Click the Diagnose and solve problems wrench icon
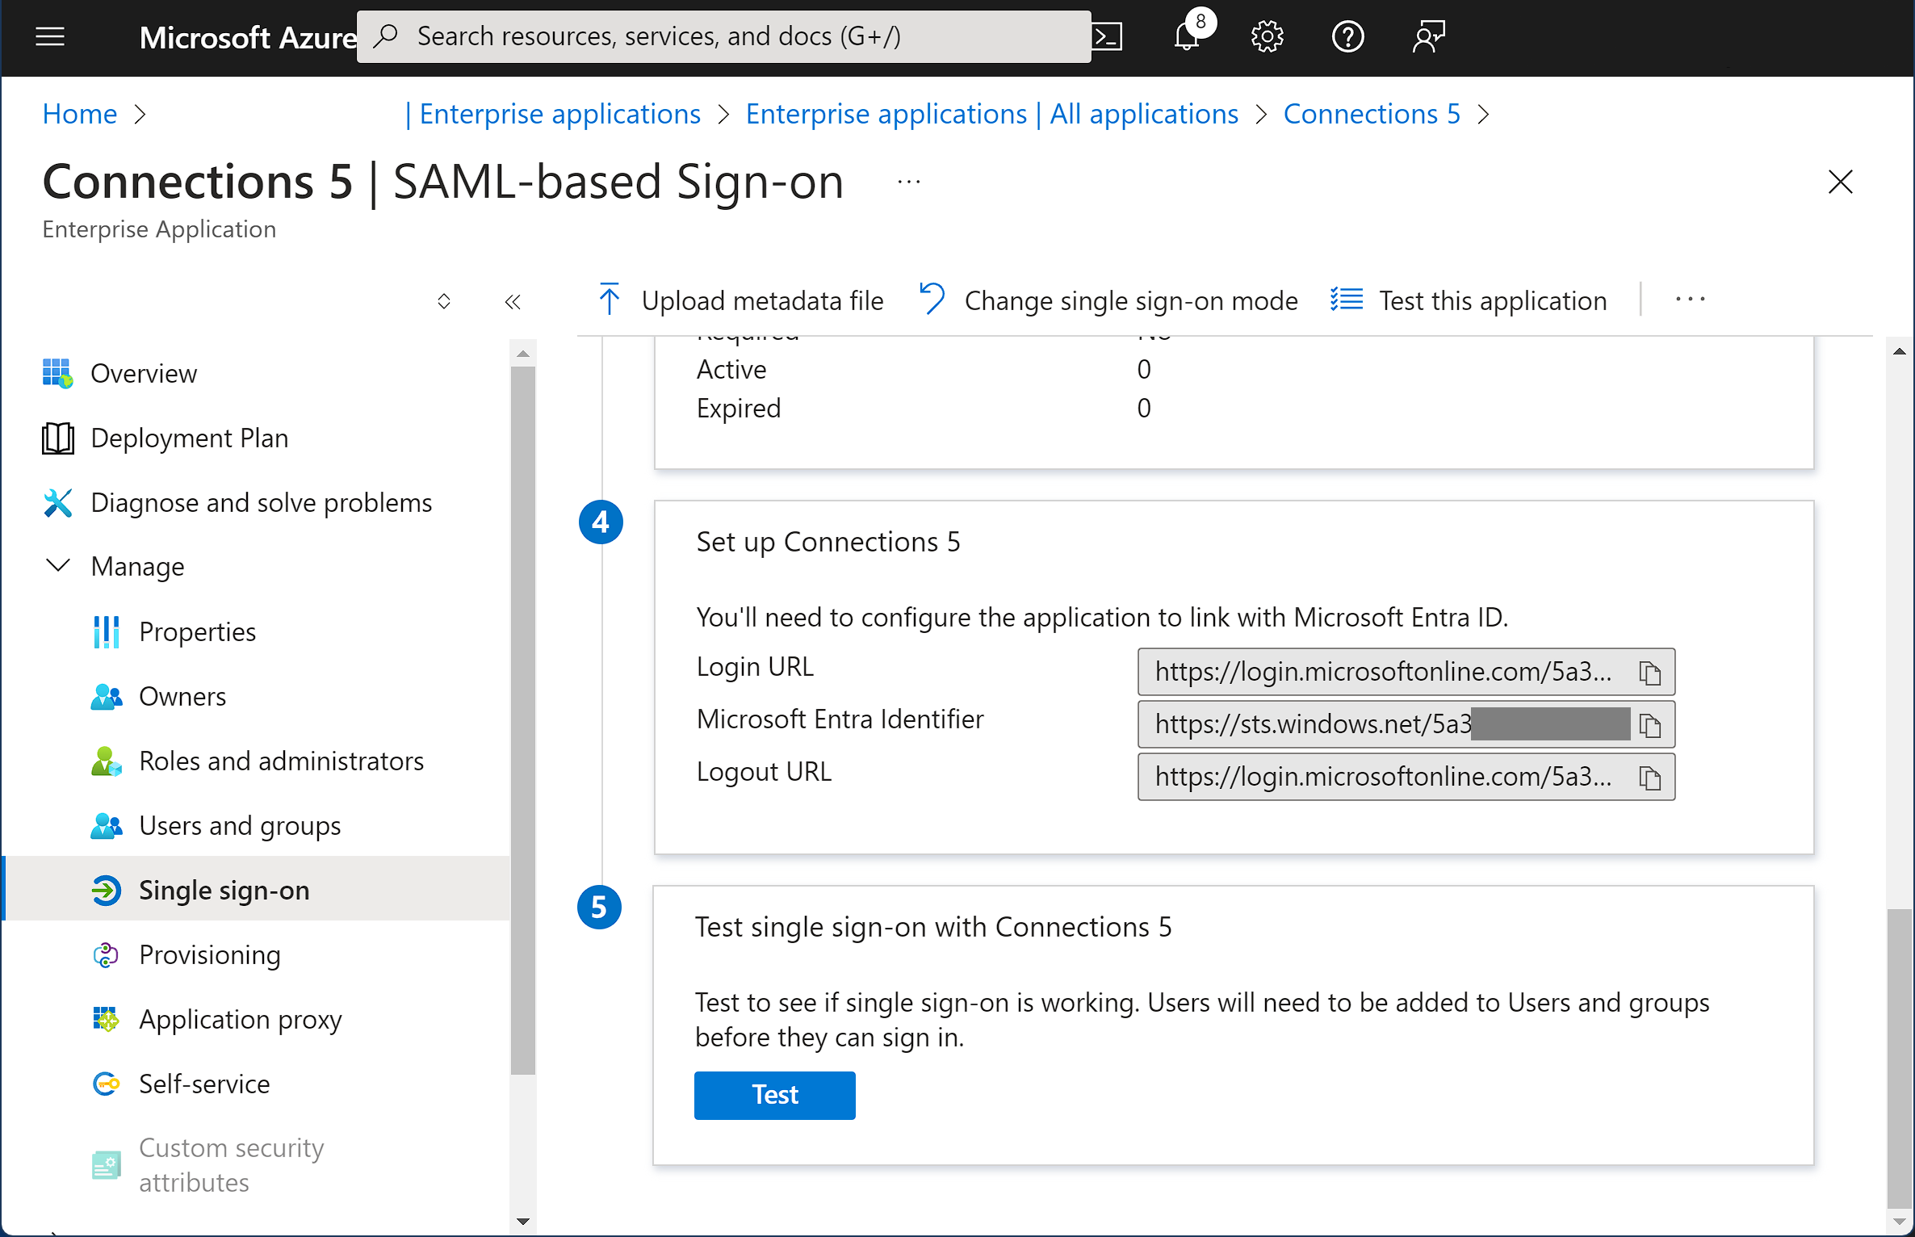 58,502
